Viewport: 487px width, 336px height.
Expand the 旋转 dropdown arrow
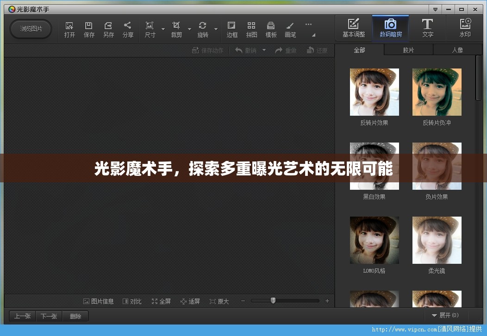coord(216,29)
